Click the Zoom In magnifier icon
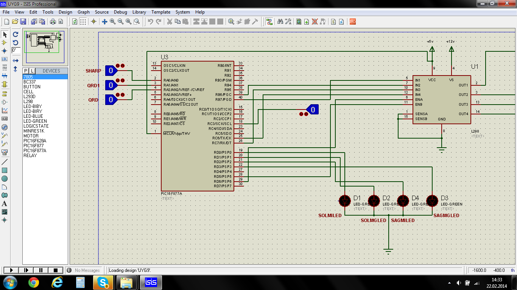This screenshot has height=290, width=517. tap(113, 22)
